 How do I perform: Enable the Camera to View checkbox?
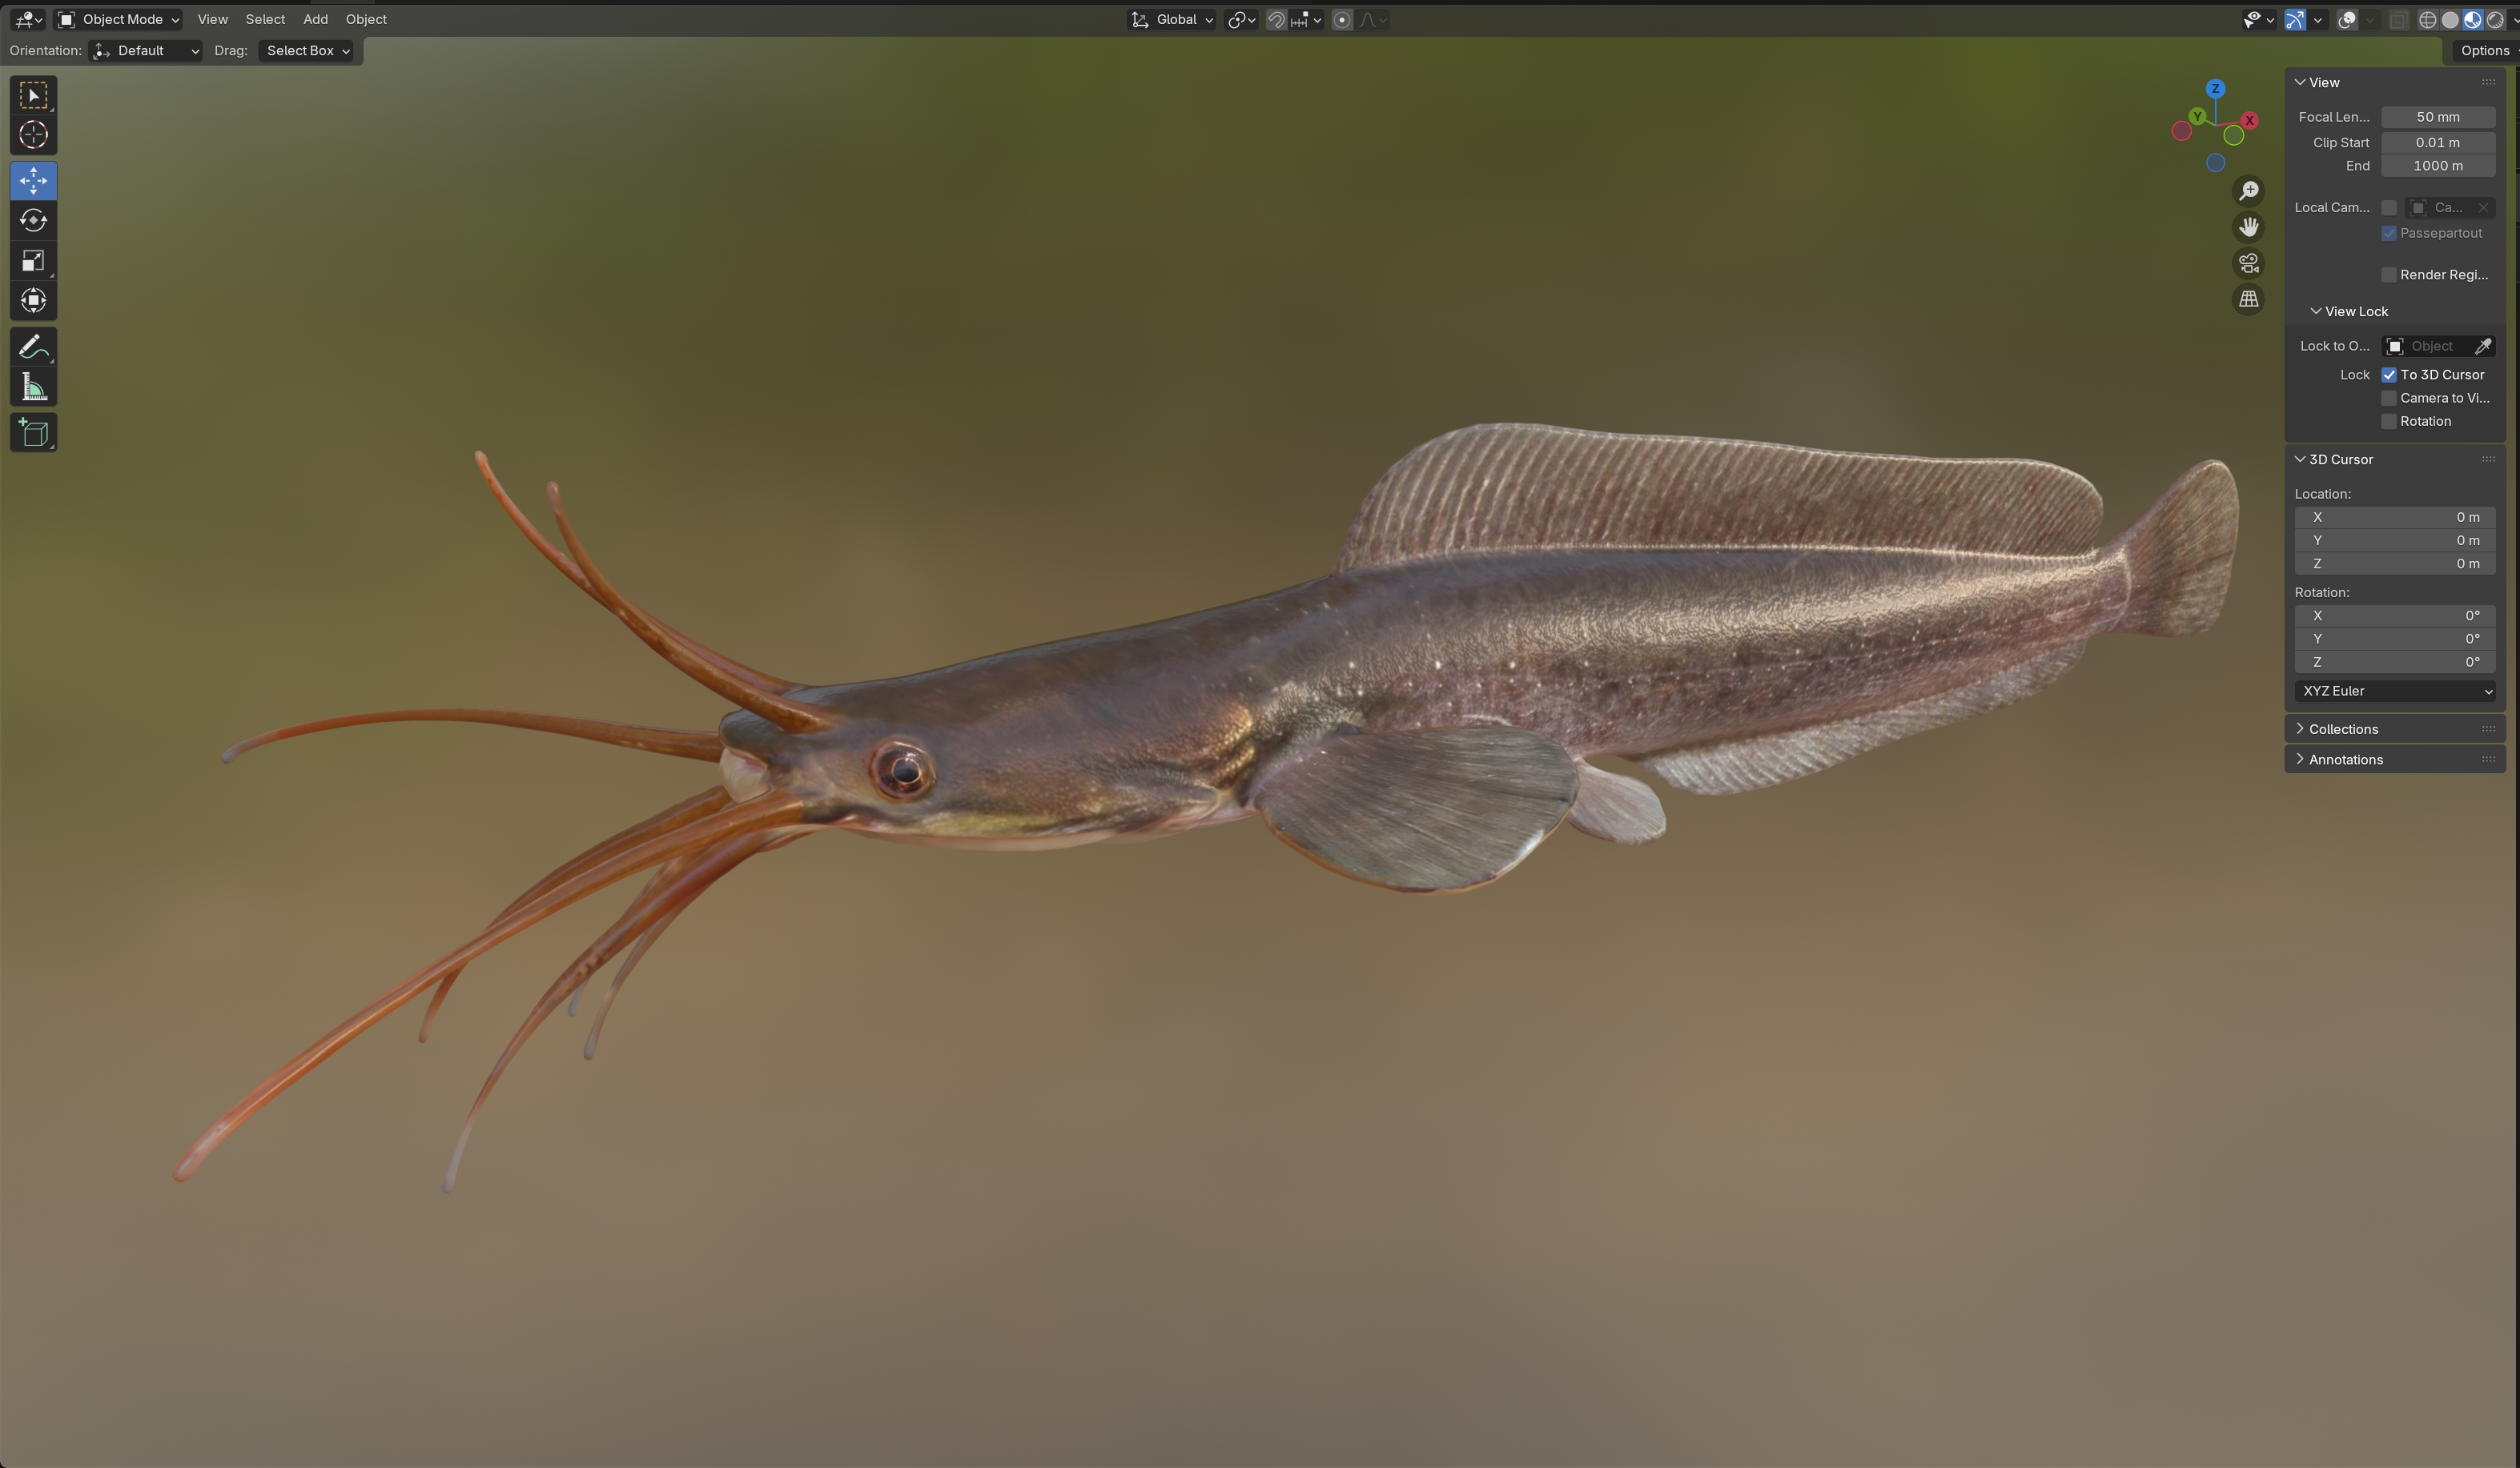click(2389, 398)
